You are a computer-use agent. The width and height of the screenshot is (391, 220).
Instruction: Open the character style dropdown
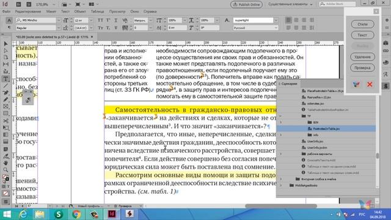(x=276, y=20)
